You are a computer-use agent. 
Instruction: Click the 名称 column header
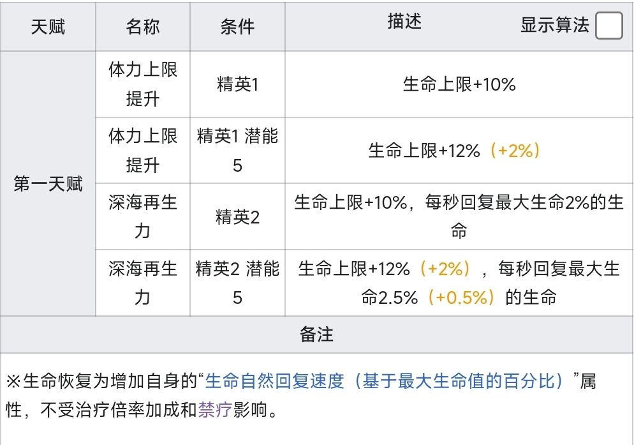[143, 27]
